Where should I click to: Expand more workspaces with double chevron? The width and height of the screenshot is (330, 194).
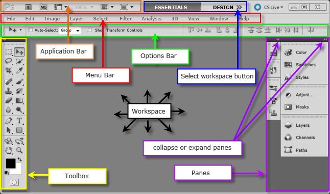[x=239, y=7]
